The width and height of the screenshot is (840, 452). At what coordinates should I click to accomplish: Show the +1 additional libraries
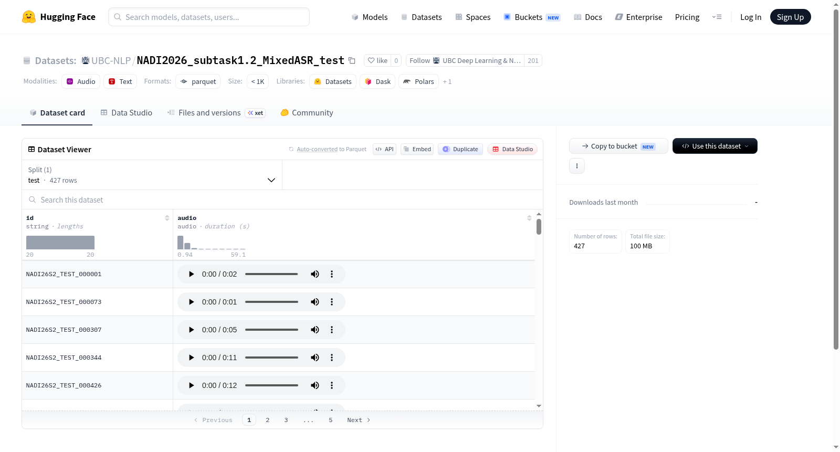(x=447, y=82)
